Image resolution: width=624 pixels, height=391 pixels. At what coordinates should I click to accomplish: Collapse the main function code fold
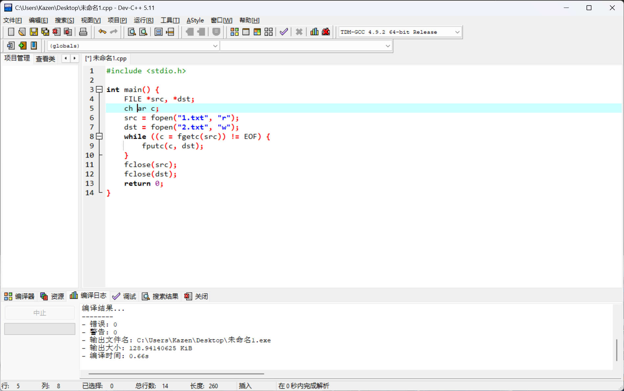99,90
